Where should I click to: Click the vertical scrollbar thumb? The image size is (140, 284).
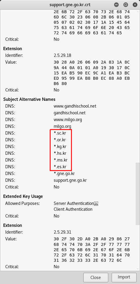137,194
